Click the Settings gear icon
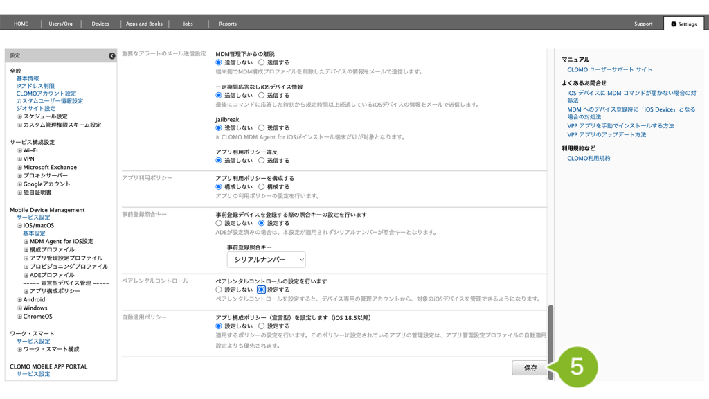The image size is (709, 399). (x=673, y=24)
